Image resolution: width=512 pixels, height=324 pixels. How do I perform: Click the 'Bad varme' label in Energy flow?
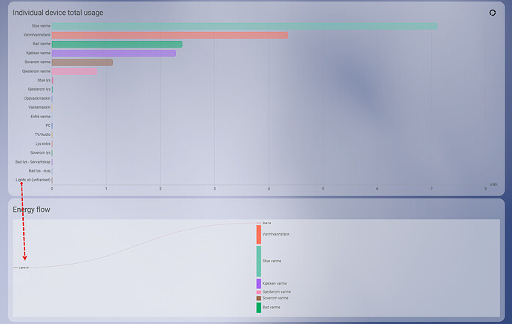[x=272, y=308]
